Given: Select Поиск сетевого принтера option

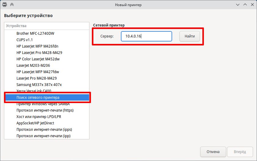Looking at the screenshot, I should coord(38,97).
